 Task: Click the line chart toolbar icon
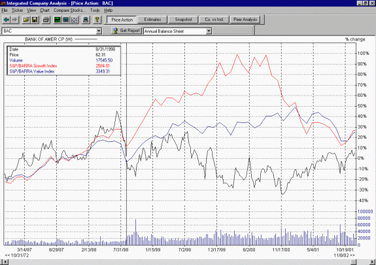(75, 20)
